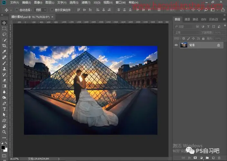This screenshot has height=161, width=227.
Task: Enable the 自动选择 checkbox
Action: click(17, 10)
